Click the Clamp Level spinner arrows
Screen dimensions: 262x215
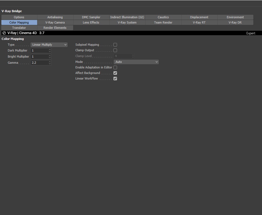(133, 56)
